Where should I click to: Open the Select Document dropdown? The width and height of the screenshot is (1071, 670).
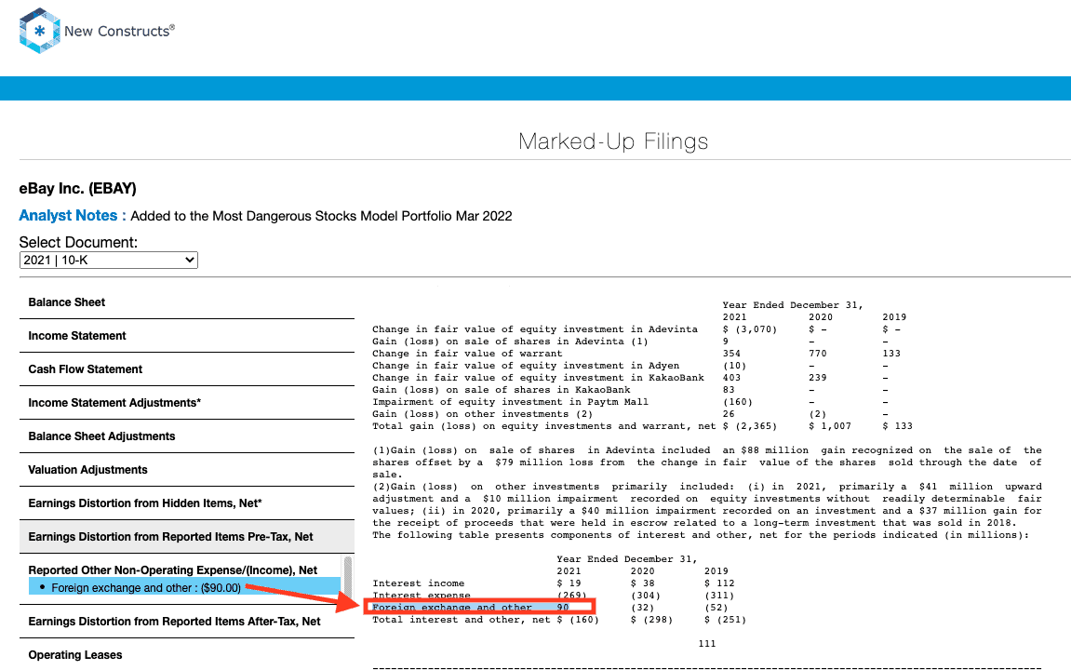click(x=109, y=261)
